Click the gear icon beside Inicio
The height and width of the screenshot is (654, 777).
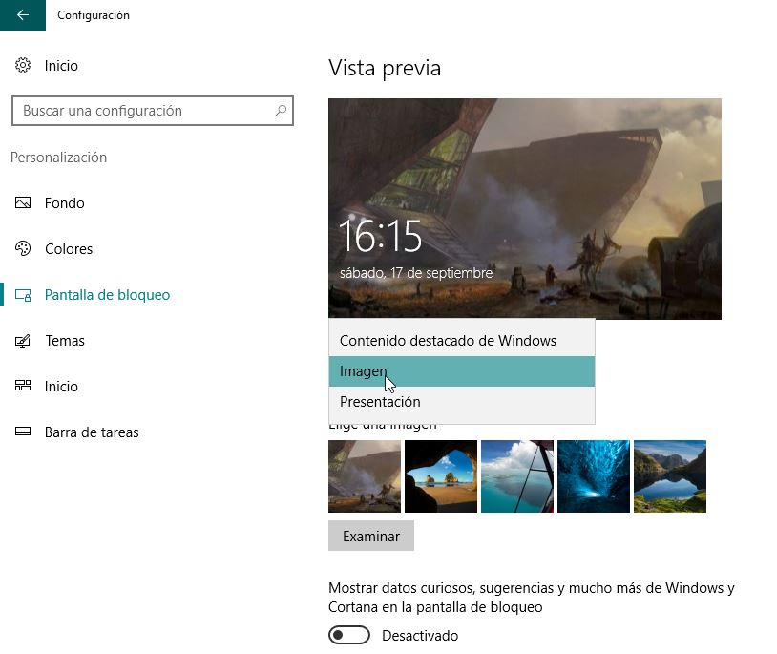(x=23, y=65)
